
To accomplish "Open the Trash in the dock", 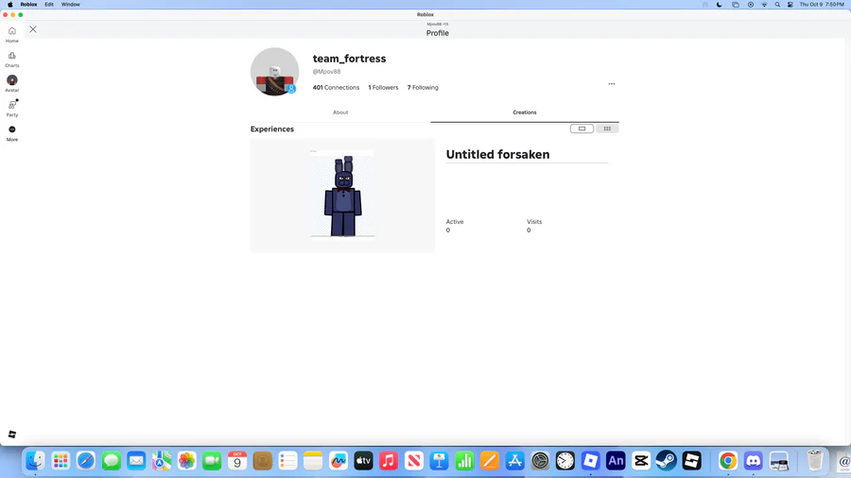I will (x=815, y=461).
